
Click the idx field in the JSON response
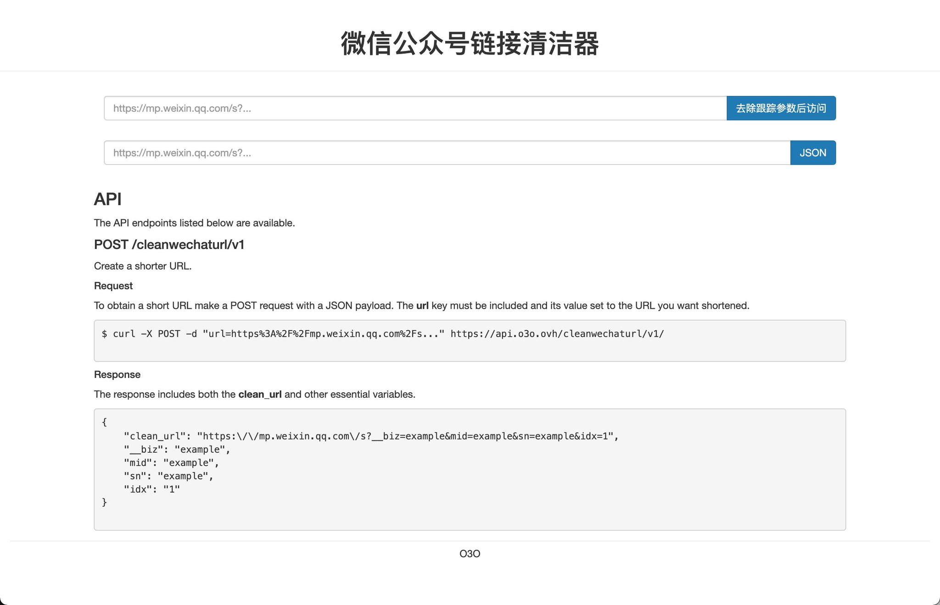pyautogui.click(x=138, y=489)
